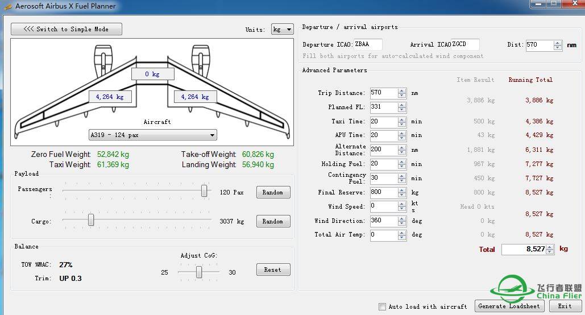
Task: Click the Aerosoft title bar app icon
Action: coord(8,6)
